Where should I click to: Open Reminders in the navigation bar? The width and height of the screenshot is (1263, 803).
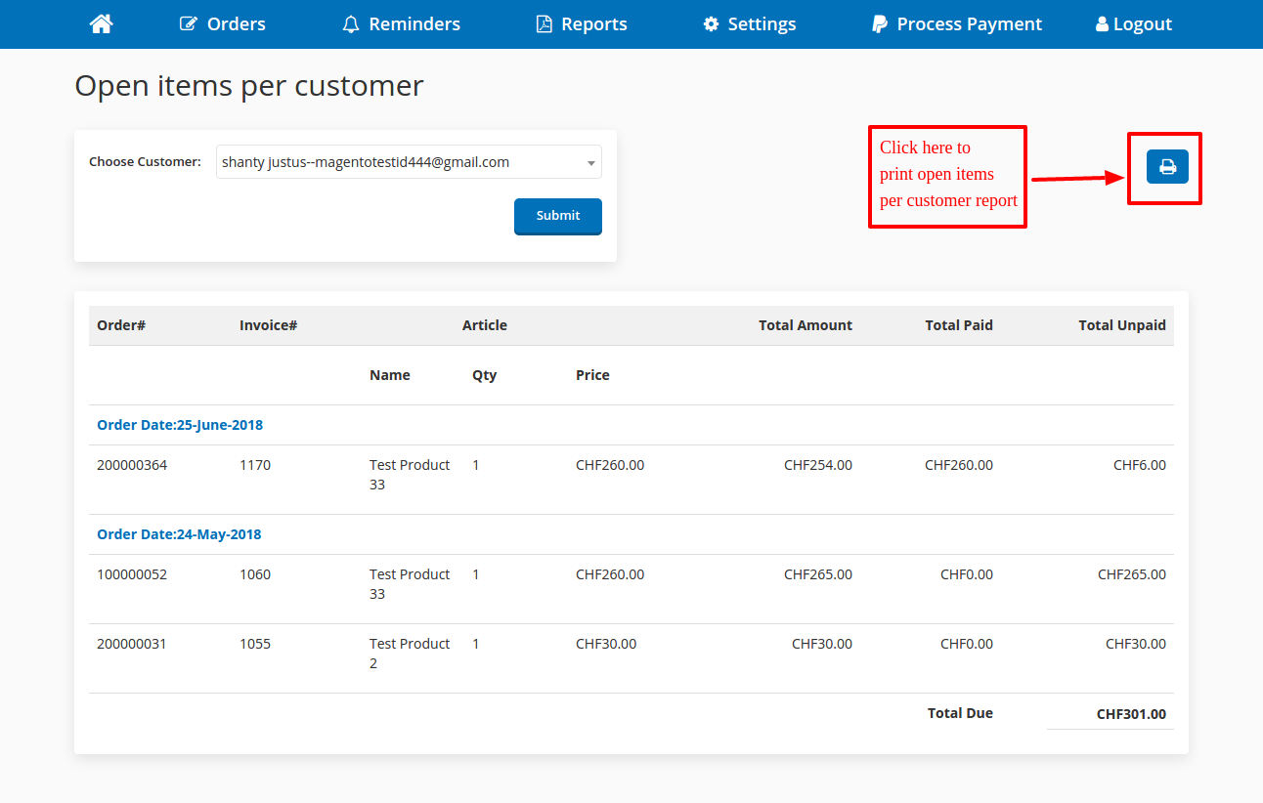click(x=414, y=24)
